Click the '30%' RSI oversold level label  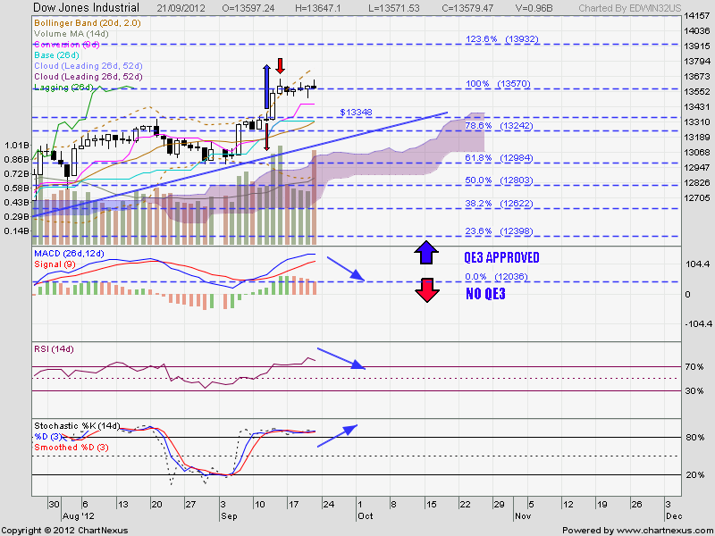[x=694, y=390]
